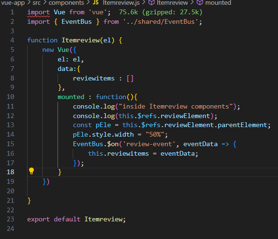Image resolution: width=278 pixels, height=239 pixels.
Task: Click the underlined import keyword on line 1
Action: pyautogui.click(x=38, y=12)
